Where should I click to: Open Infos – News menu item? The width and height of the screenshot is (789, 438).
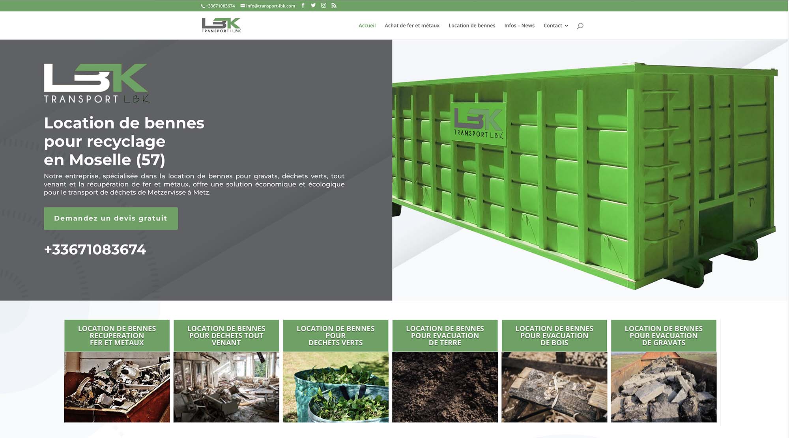pos(519,26)
